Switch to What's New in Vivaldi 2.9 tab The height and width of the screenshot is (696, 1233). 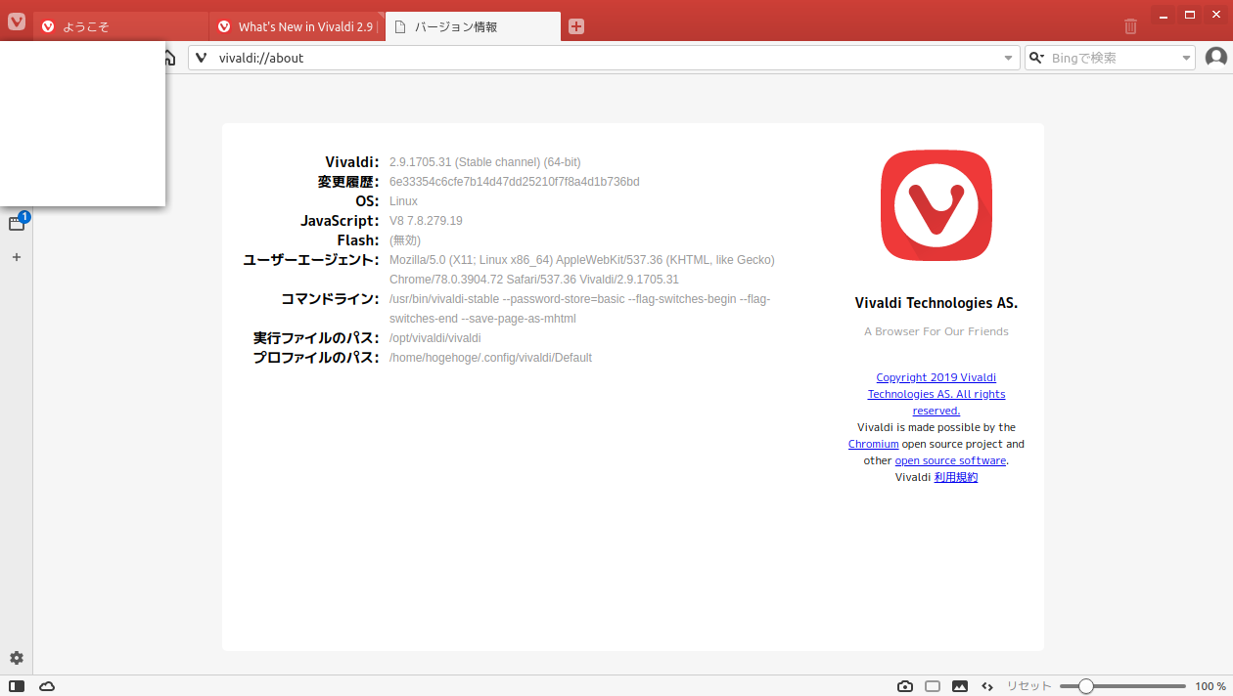[x=297, y=26]
